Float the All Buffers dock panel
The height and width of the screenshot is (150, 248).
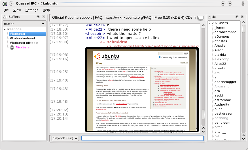click(x=38, y=17)
